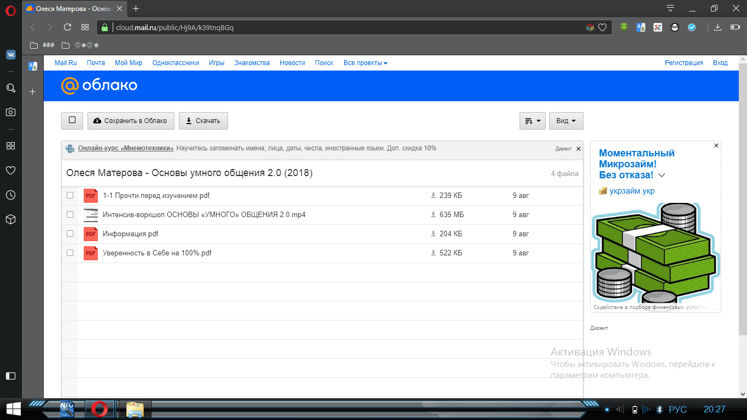Open Speed Dial from the Opera sidebar grid
This screenshot has width=747, height=420.
pos(10,146)
